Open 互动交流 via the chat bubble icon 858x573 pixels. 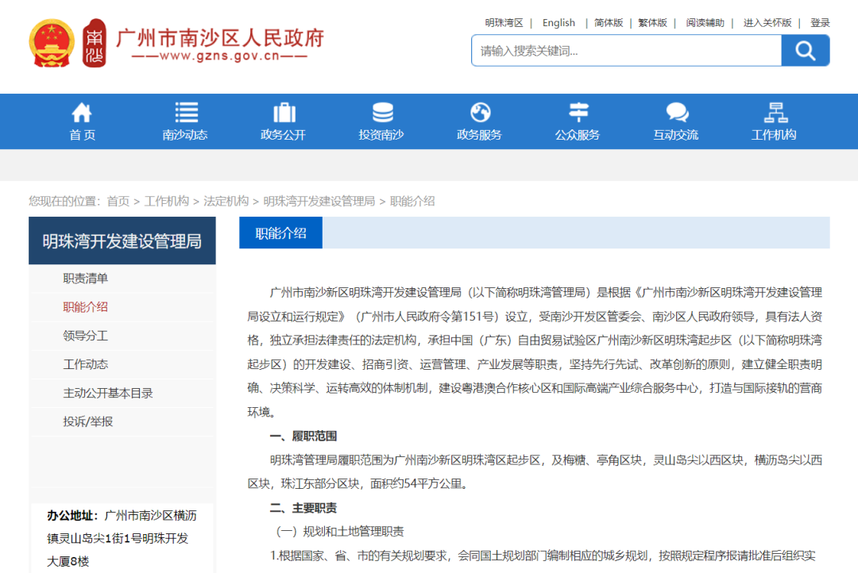676,112
